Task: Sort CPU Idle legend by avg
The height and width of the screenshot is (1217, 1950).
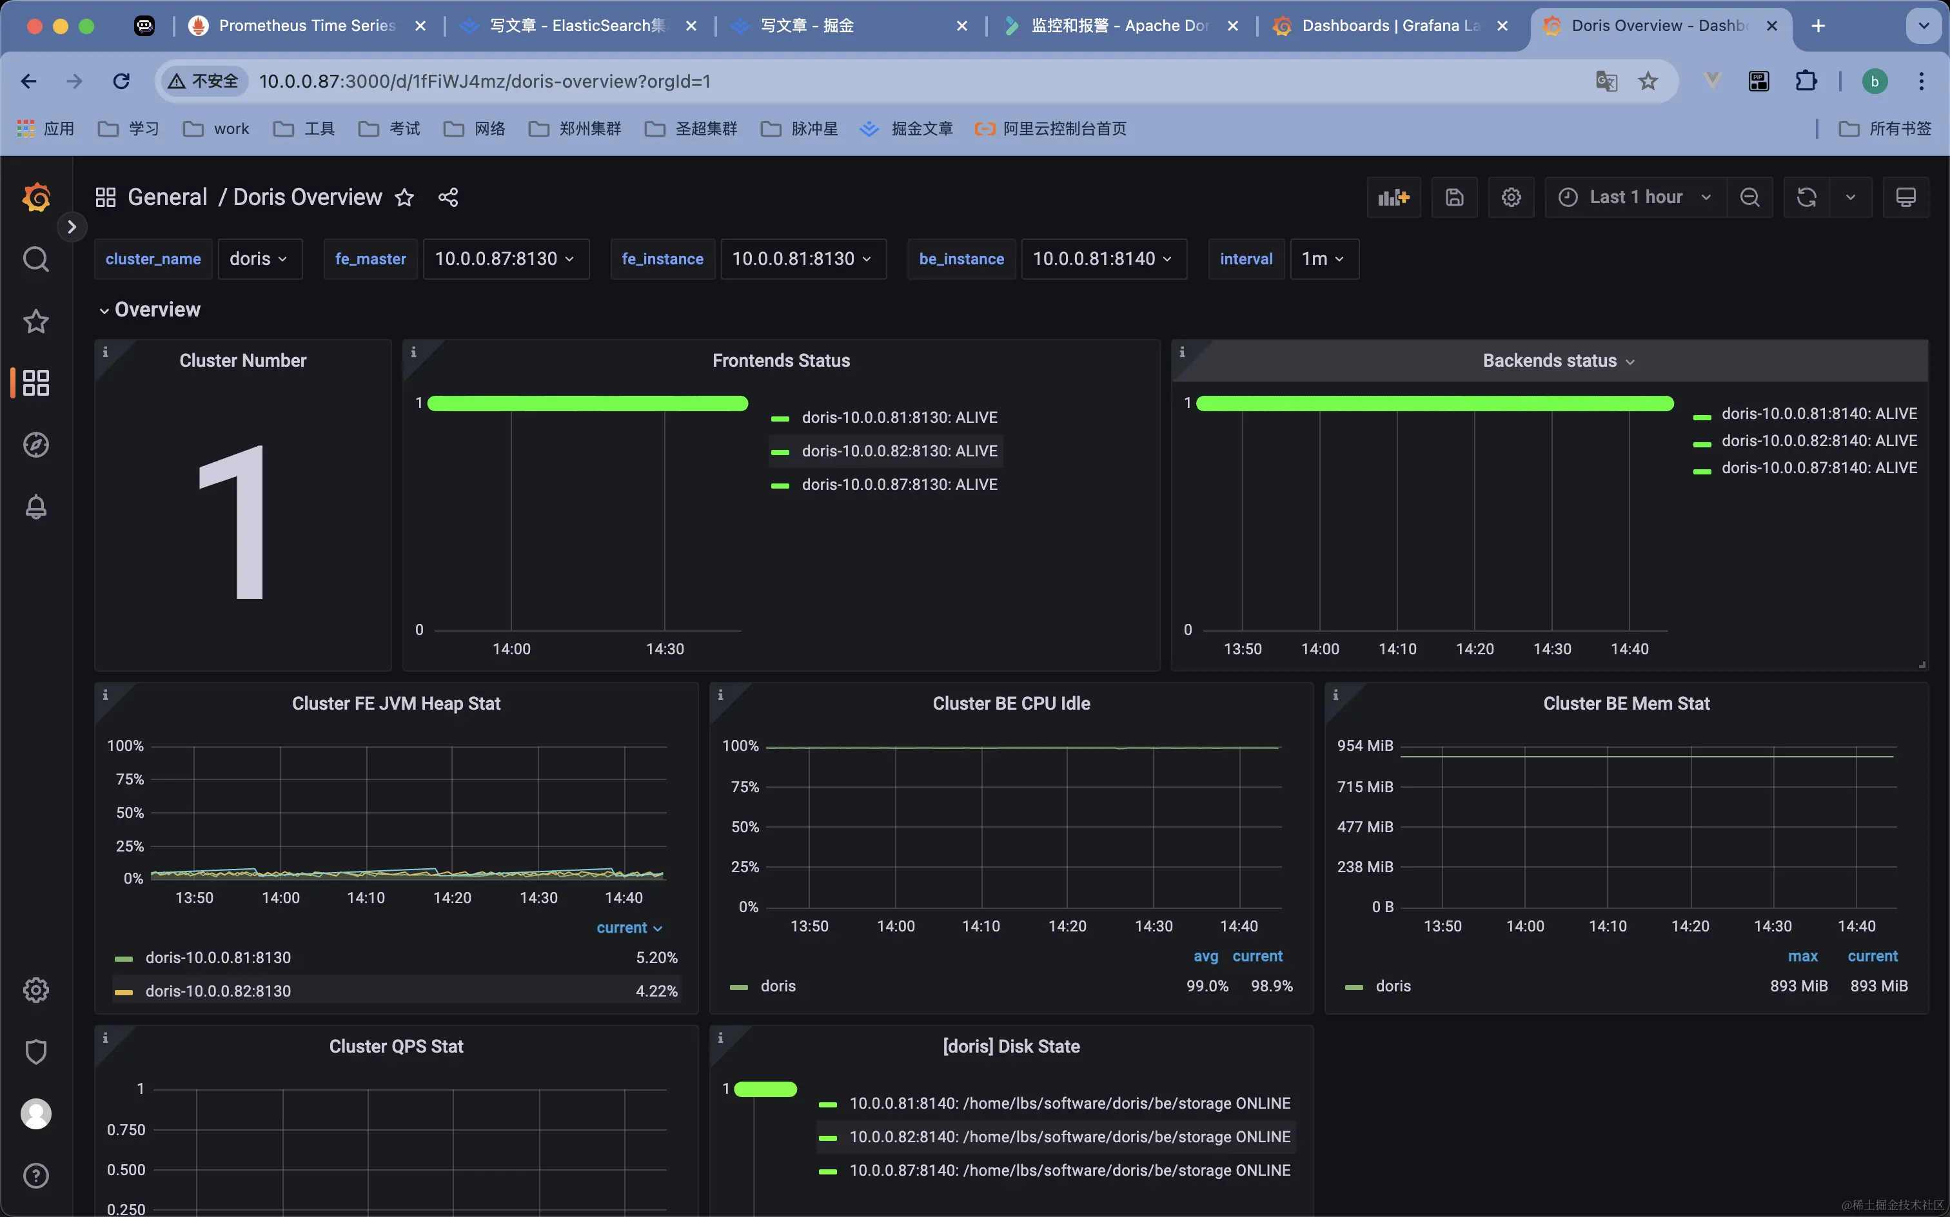Action: tap(1206, 956)
